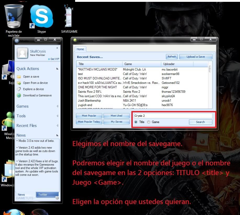
Task: Show Most Popular saves
Action: click(x=89, y=116)
